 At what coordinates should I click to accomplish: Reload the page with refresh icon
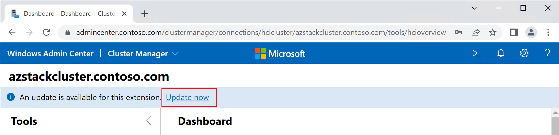47,33
